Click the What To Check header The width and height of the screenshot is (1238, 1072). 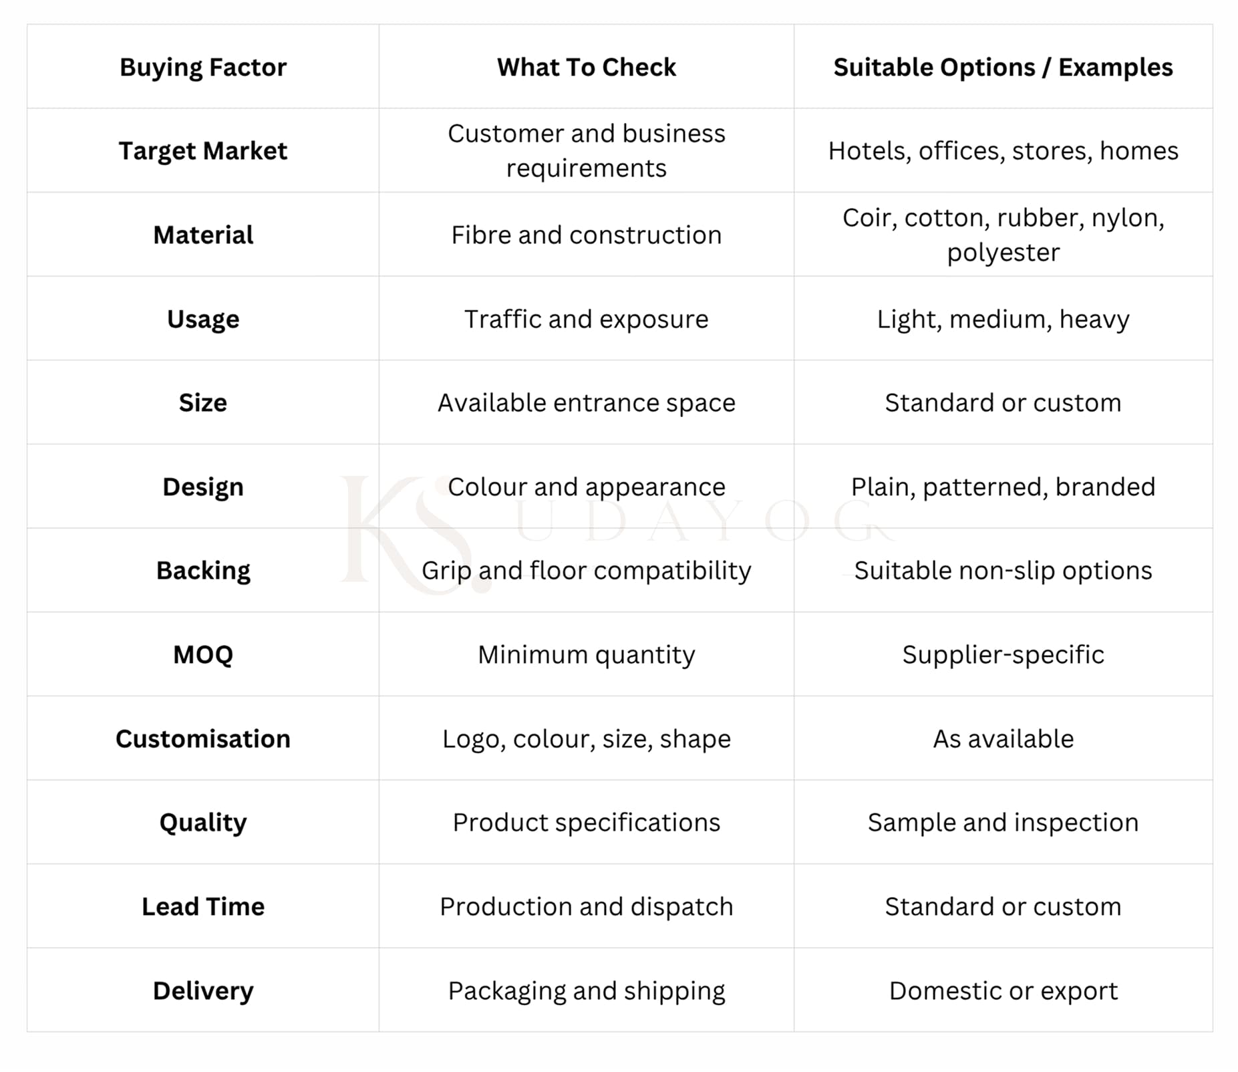tap(586, 68)
